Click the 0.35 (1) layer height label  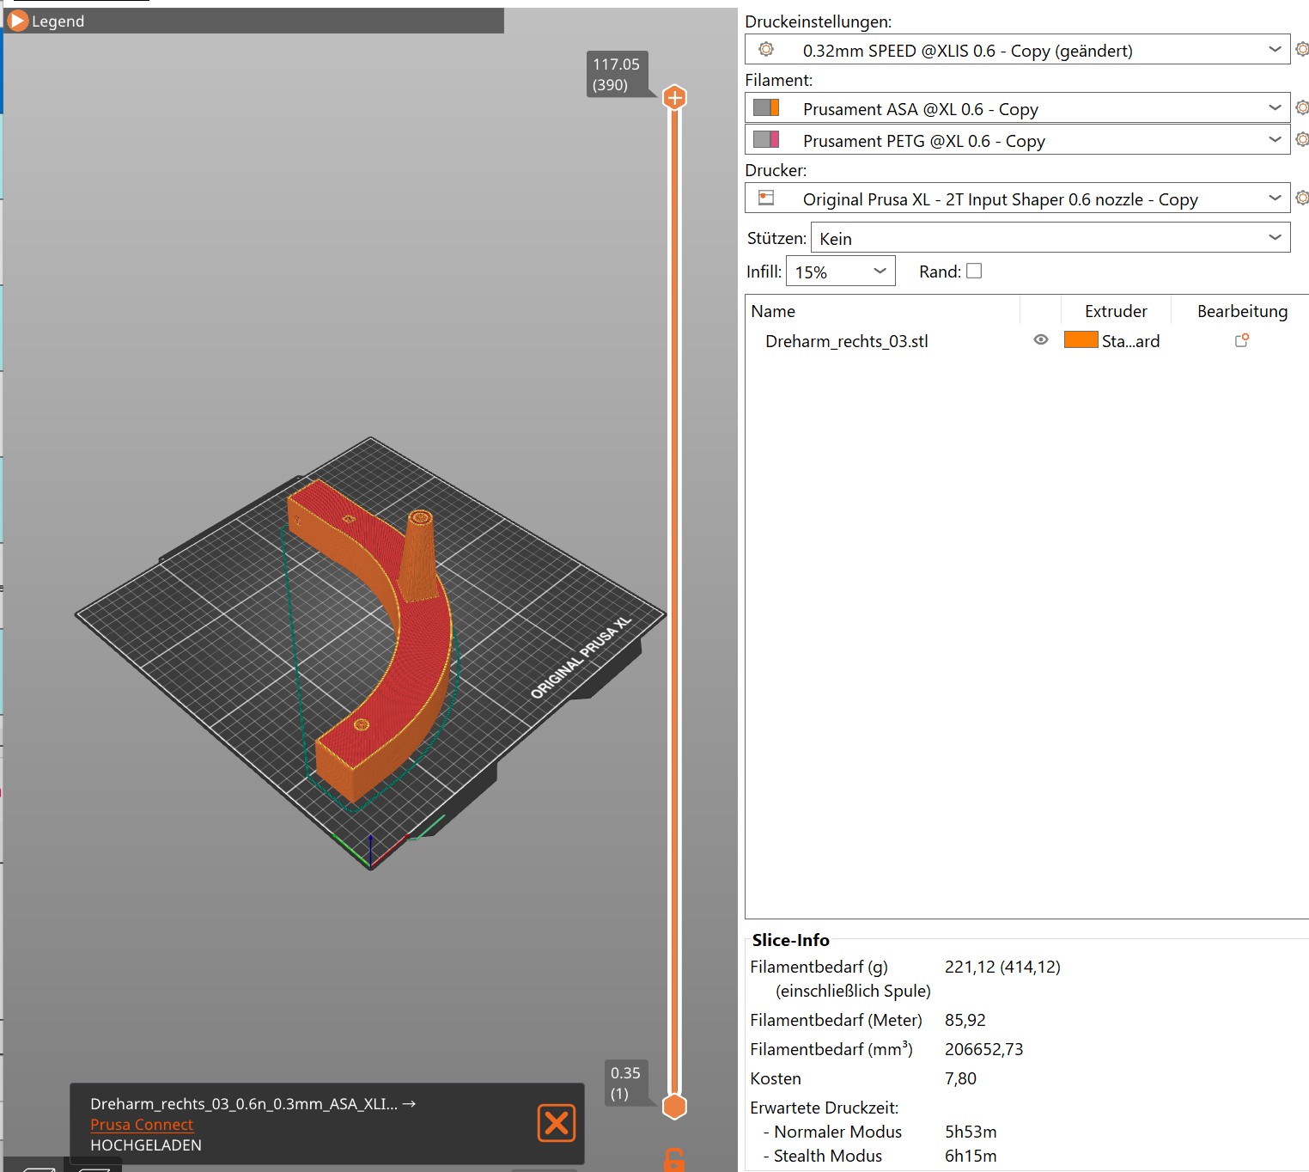[x=625, y=1083]
